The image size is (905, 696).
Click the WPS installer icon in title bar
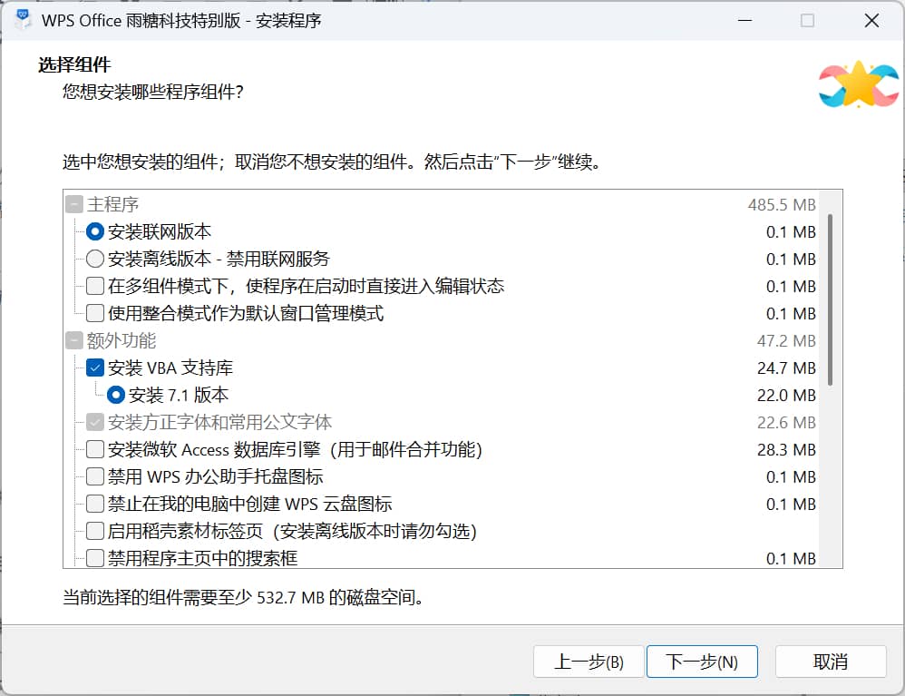click(23, 20)
